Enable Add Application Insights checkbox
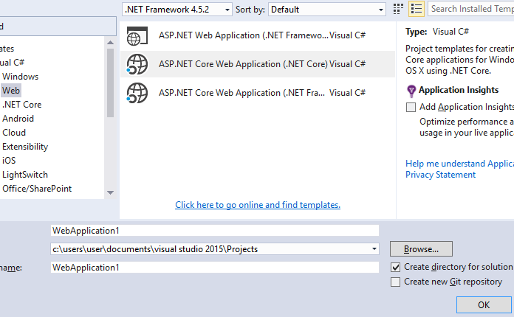Image resolution: width=514 pixels, height=317 pixels. pyautogui.click(x=411, y=107)
